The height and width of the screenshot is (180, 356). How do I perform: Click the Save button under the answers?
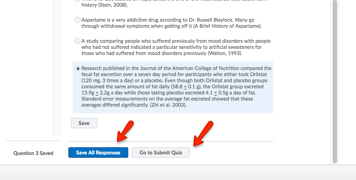point(84,123)
